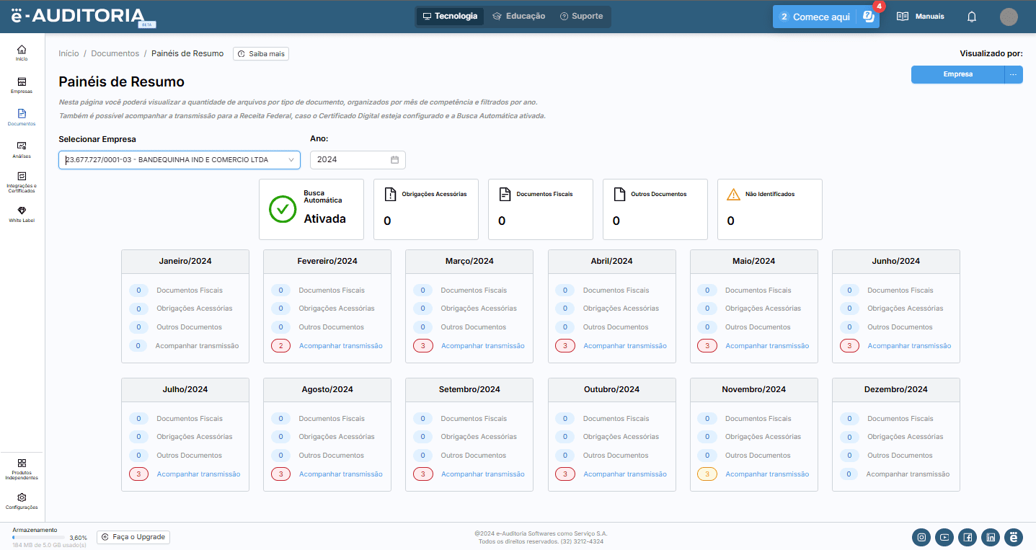Open the ellipsis menu beside Empresa button
Screen dimensions: 1036x550
pyautogui.click(x=1013, y=74)
